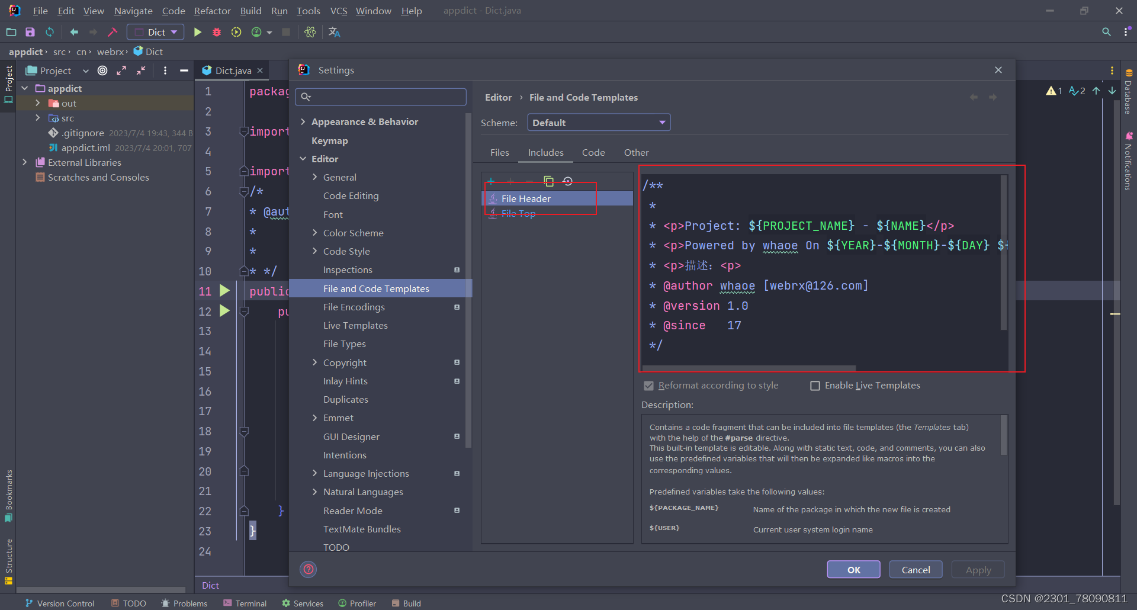Enable Live Templates checkbox
The image size is (1137, 610).
click(815, 386)
